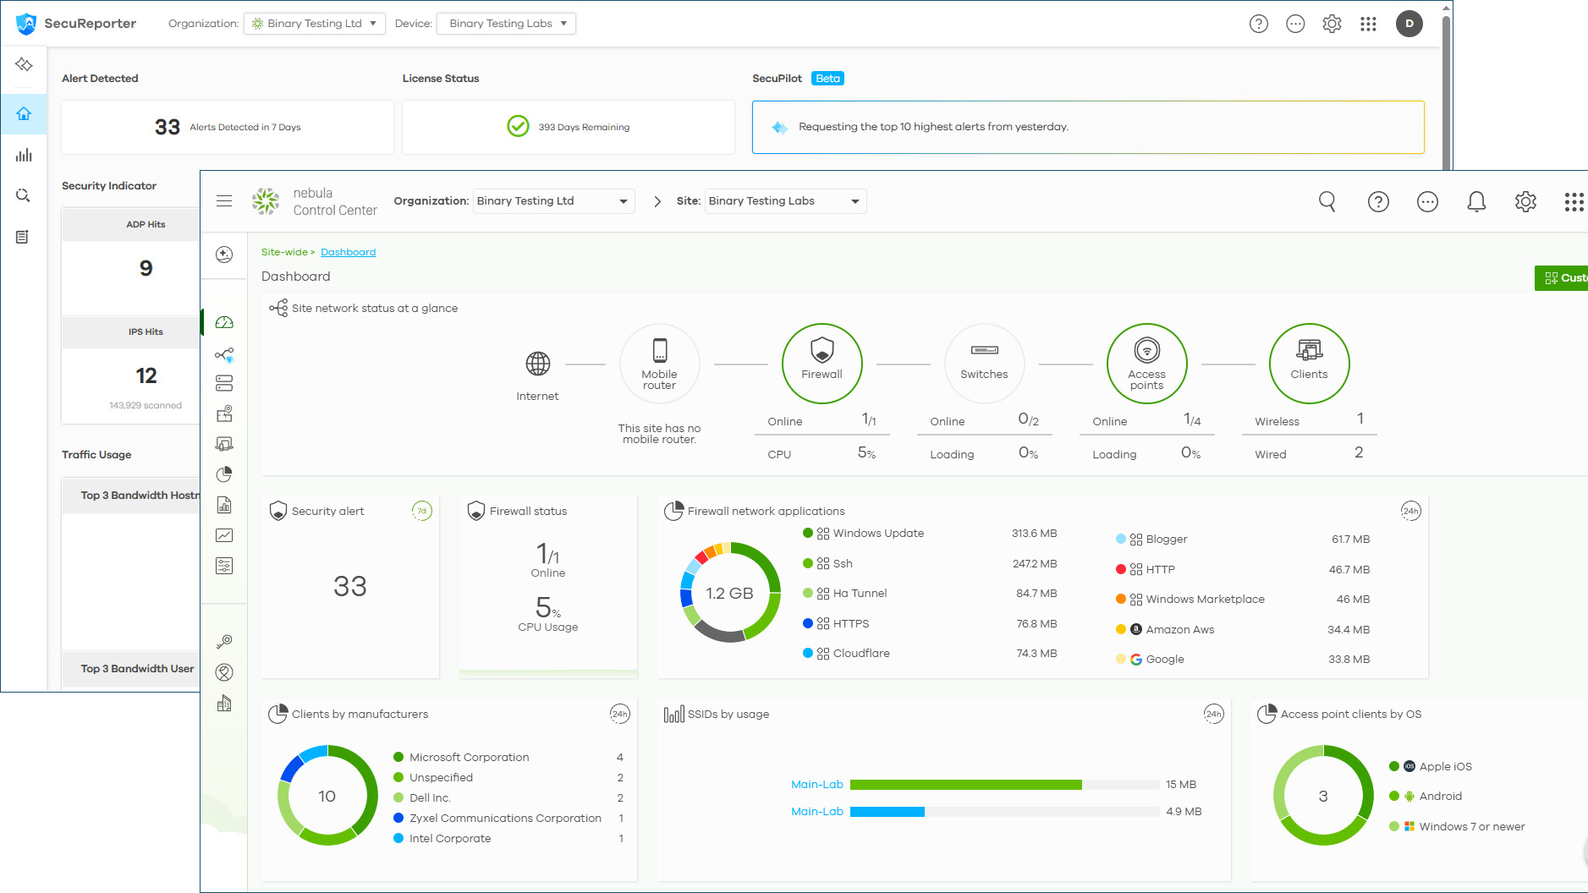Click the green Customize button
Viewport: 1588px width, 893px height.
(x=1561, y=278)
